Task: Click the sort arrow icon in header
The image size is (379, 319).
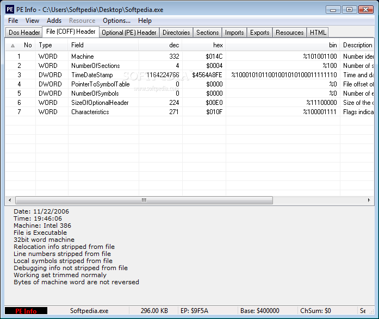Action: (13, 46)
